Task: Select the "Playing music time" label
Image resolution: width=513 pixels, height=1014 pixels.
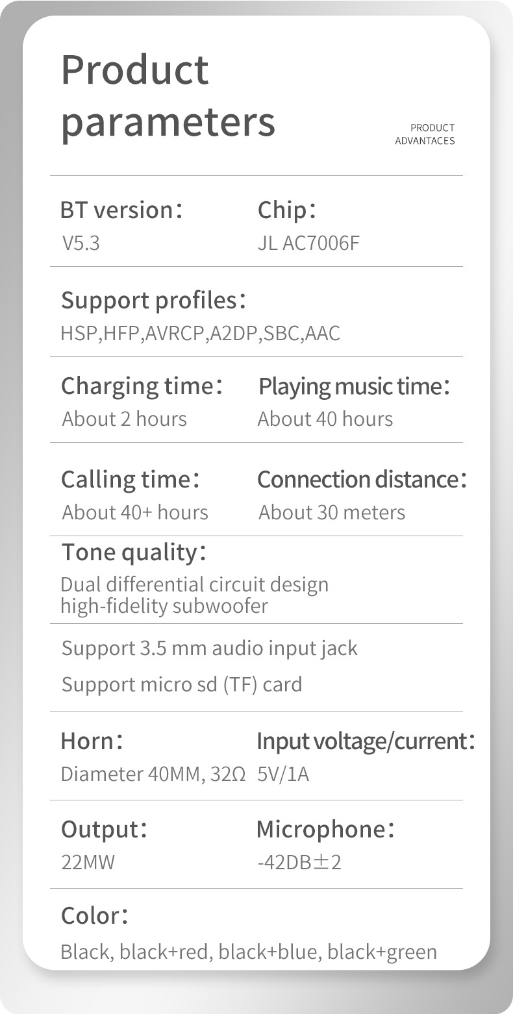Action: coord(354,386)
